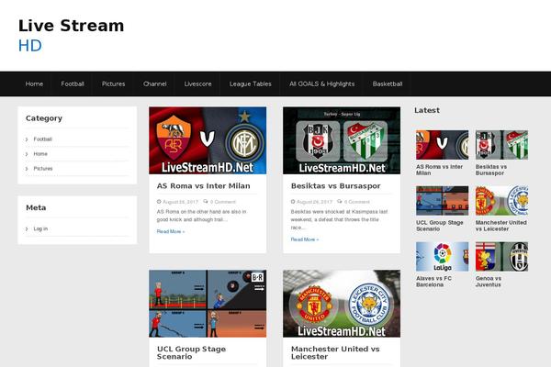This screenshot has height=367, width=551.
Task: Open the Home category link in sidebar
Action: pos(40,154)
